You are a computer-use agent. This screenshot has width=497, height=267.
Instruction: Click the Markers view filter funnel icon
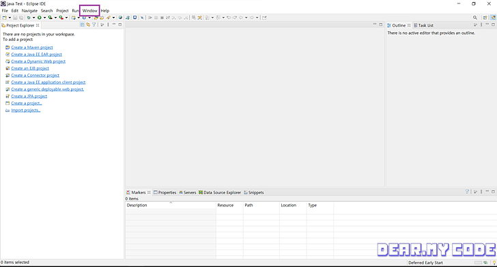467,191
